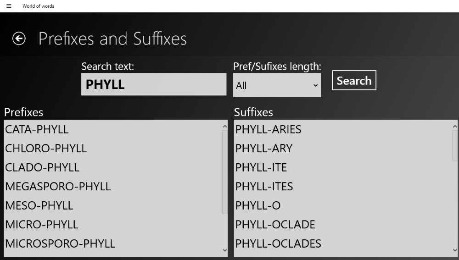Screen dimensions: 459x260
Task: Click down arrow of Prefixes list scrollbar
Action: (224, 250)
